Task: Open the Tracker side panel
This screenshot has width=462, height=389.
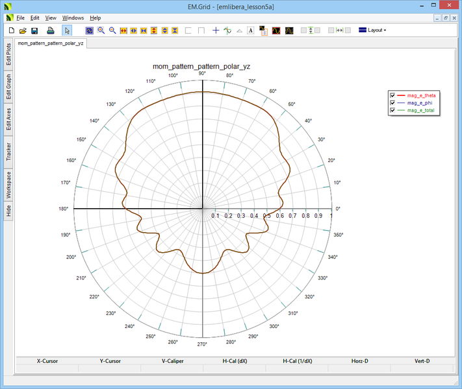Action: click(x=8, y=152)
